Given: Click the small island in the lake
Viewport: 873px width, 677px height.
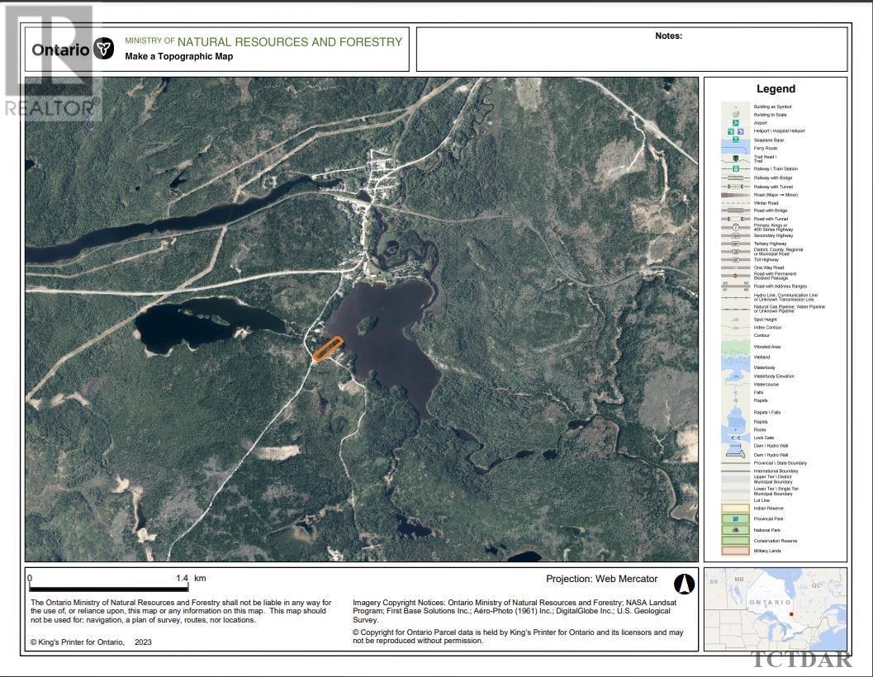Looking at the screenshot, I should tap(365, 326).
